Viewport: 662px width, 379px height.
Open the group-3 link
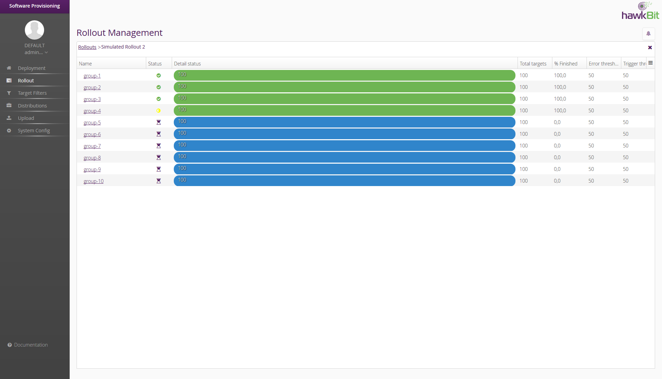[x=92, y=99]
